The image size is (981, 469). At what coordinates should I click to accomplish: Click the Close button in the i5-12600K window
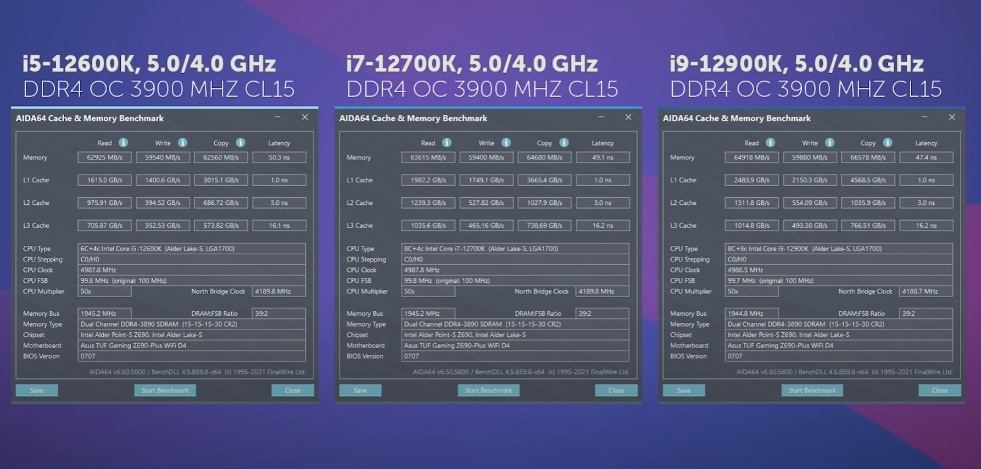293,390
